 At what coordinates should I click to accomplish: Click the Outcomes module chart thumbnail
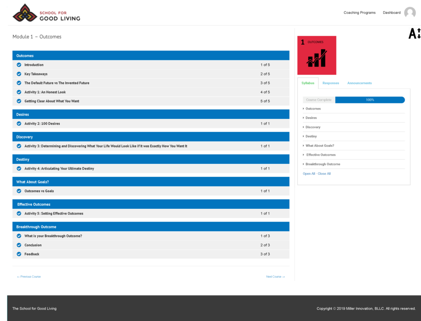[x=317, y=55]
